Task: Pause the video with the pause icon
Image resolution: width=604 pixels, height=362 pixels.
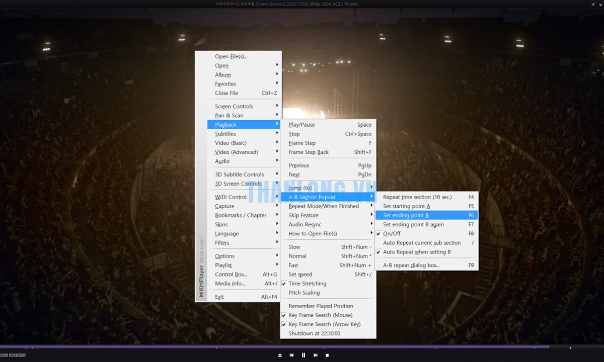Action: [x=304, y=355]
